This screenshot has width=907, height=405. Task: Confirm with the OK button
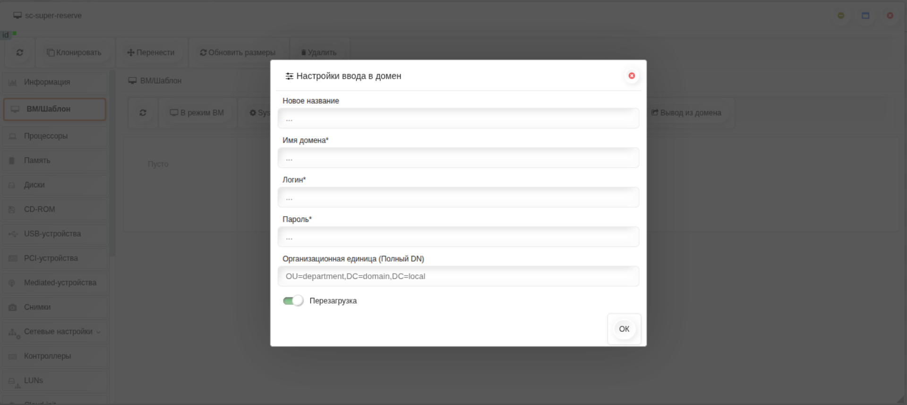(624, 329)
